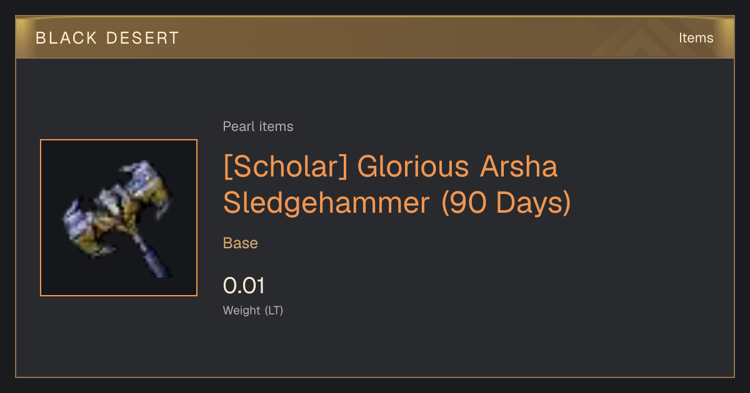The width and height of the screenshot is (750, 393).
Task: Click the hammer handle in the item icon
Action: tap(152, 257)
